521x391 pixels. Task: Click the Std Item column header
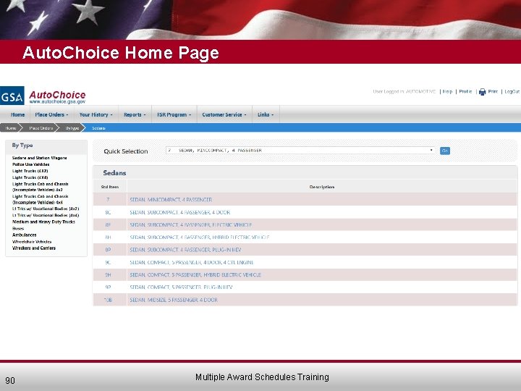pyautogui.click(x=110, y=187)
